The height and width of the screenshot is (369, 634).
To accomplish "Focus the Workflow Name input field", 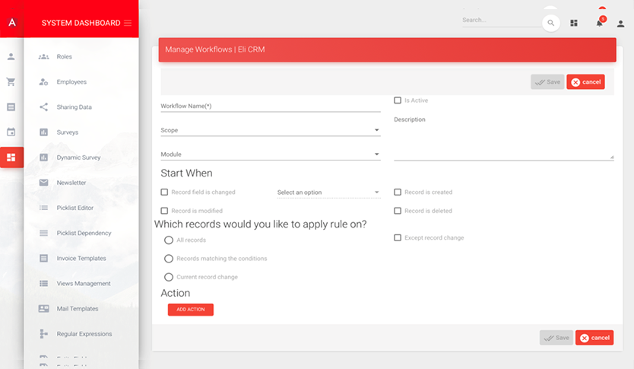I will [x=270, y=107].
